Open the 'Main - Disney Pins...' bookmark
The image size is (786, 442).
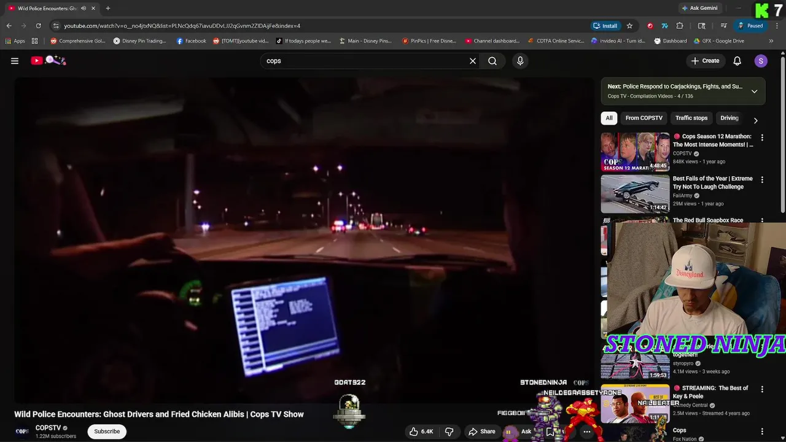tap(365, 41)
